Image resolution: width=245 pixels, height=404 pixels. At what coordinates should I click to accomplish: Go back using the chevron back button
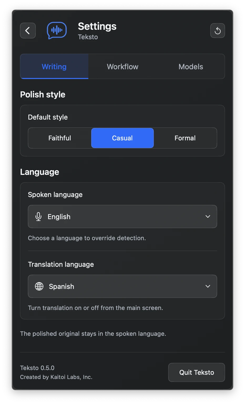[28, 31]
